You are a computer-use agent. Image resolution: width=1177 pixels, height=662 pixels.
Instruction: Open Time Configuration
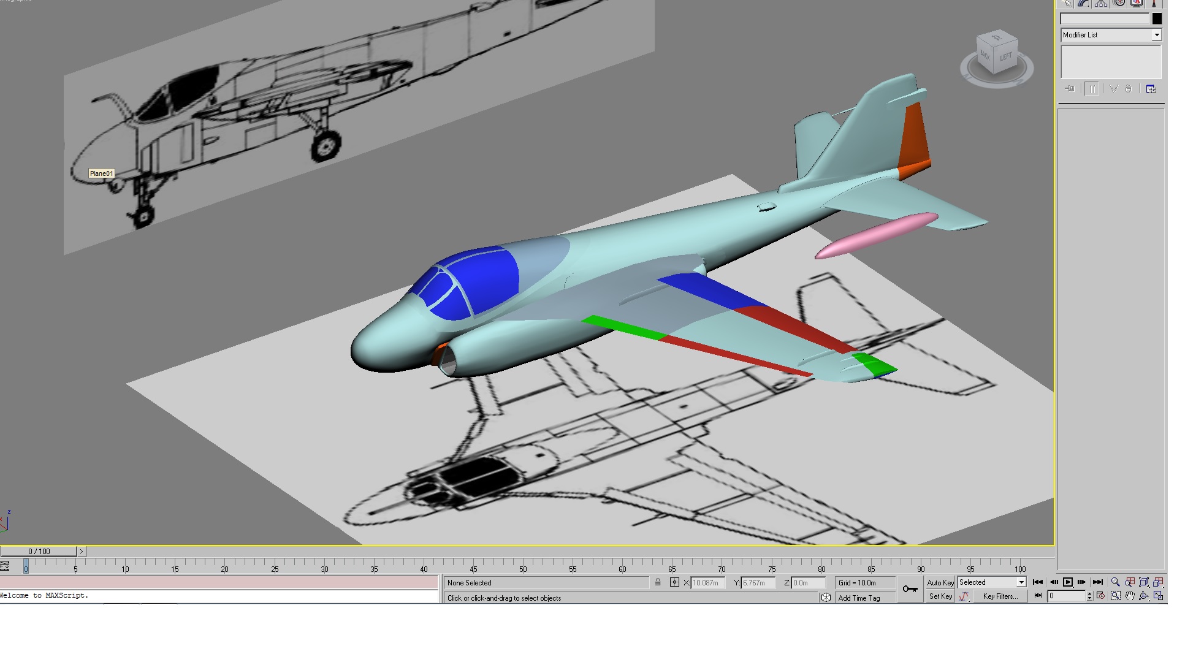point(1100,596)
